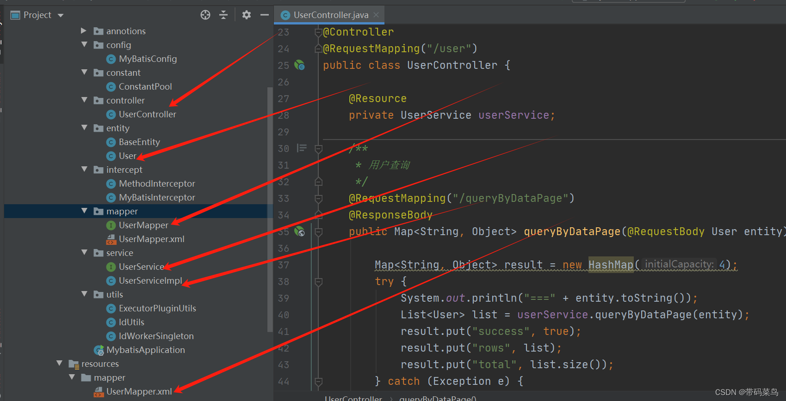Open IdWorkerSingleton class

[156, 336]
